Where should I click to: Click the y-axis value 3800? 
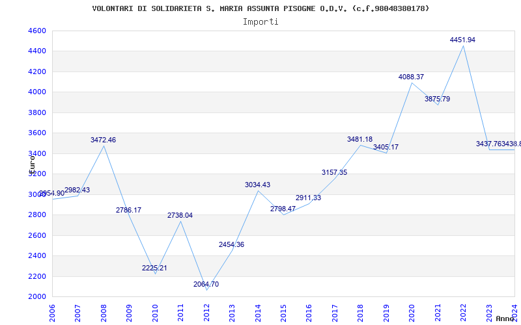coord(37,112)
